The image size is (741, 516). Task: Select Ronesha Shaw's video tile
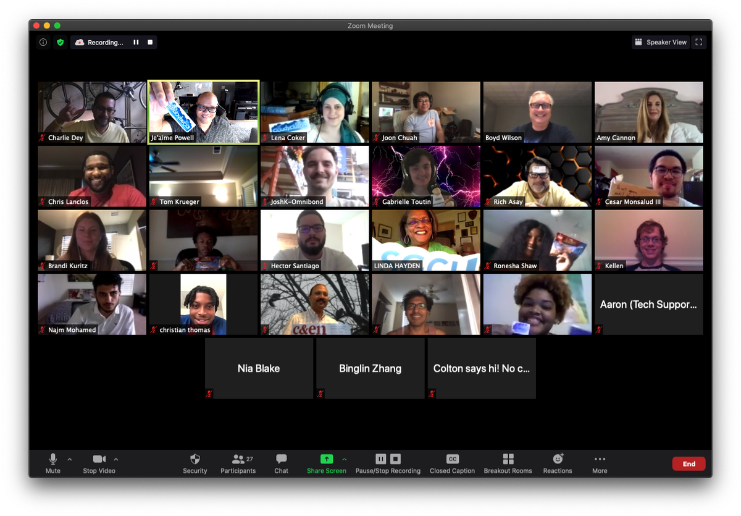pyautogui.click(x=537, y=240)
